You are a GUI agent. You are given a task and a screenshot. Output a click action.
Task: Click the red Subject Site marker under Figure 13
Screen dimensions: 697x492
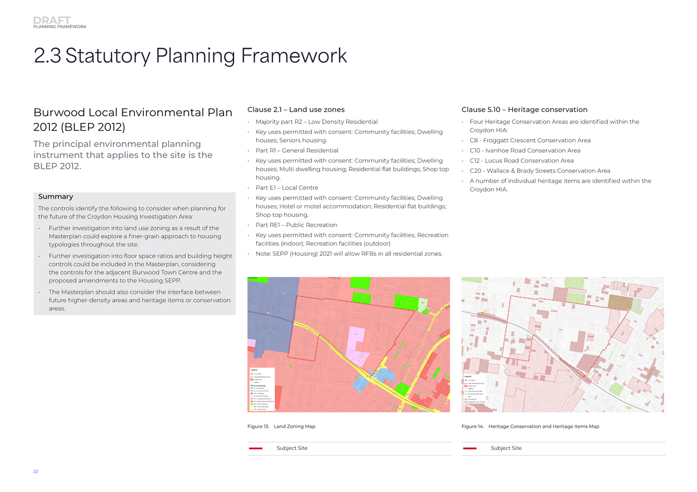[256, 449]
